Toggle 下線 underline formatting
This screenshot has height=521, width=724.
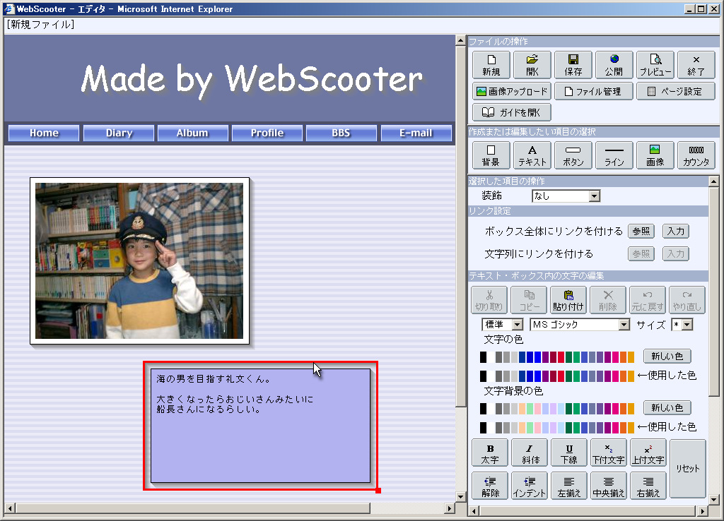click(x=569, y=453)
